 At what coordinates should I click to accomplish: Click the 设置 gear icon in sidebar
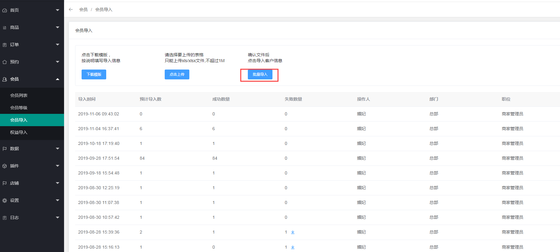(5, 201)
